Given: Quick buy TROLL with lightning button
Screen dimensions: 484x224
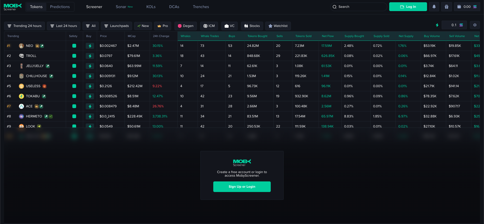Looking at the screenshot, I should 90,56.
